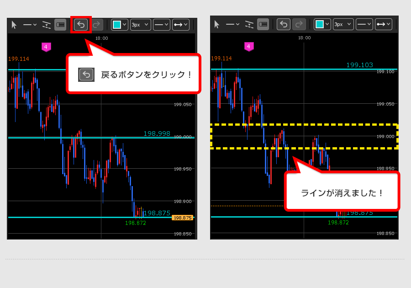Select the horizontal line at 198.998

click(91, 138)
